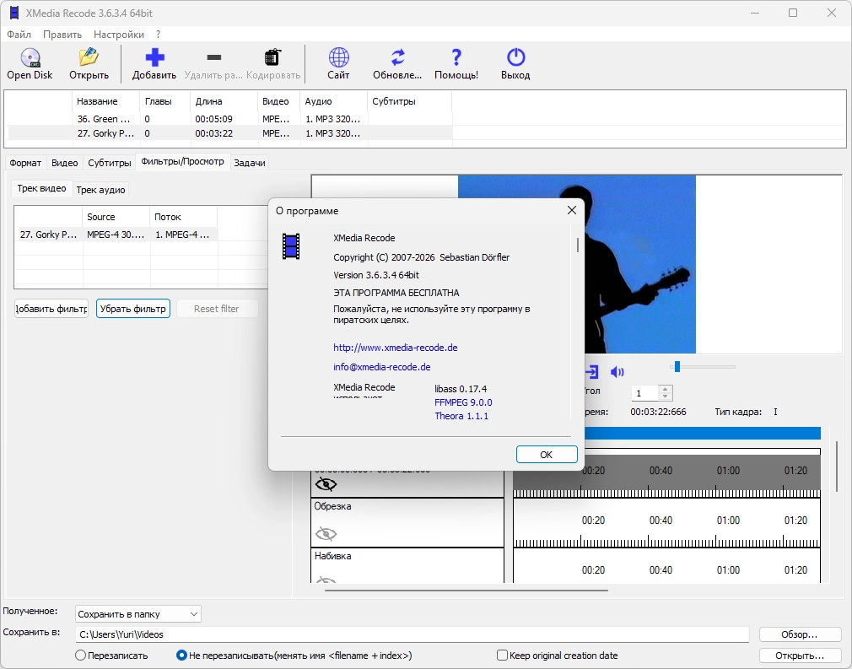Click the dialog's vertical scrollbar
The height and width of the screenshot is (669, 852).
pyautogui.click(x=577, y=245)
